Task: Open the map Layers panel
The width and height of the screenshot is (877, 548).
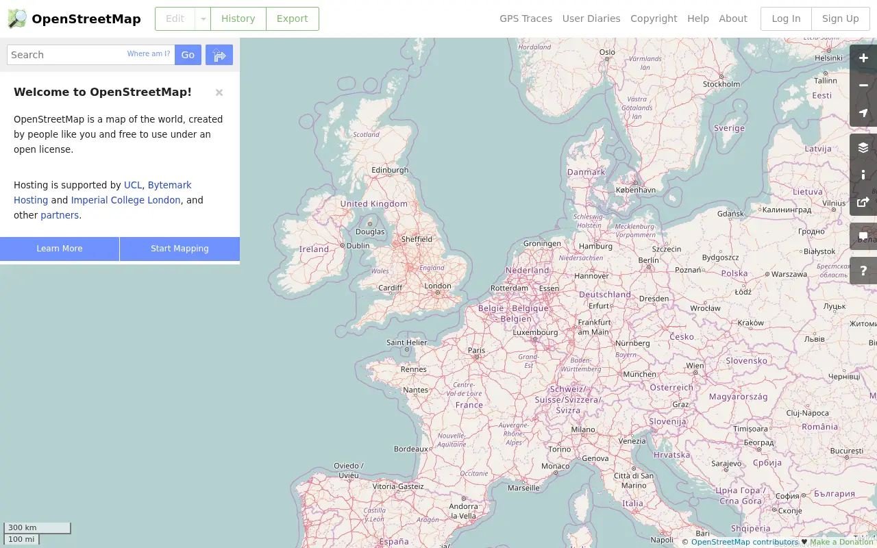Action: pyautogui.click(x=863, y=147)
